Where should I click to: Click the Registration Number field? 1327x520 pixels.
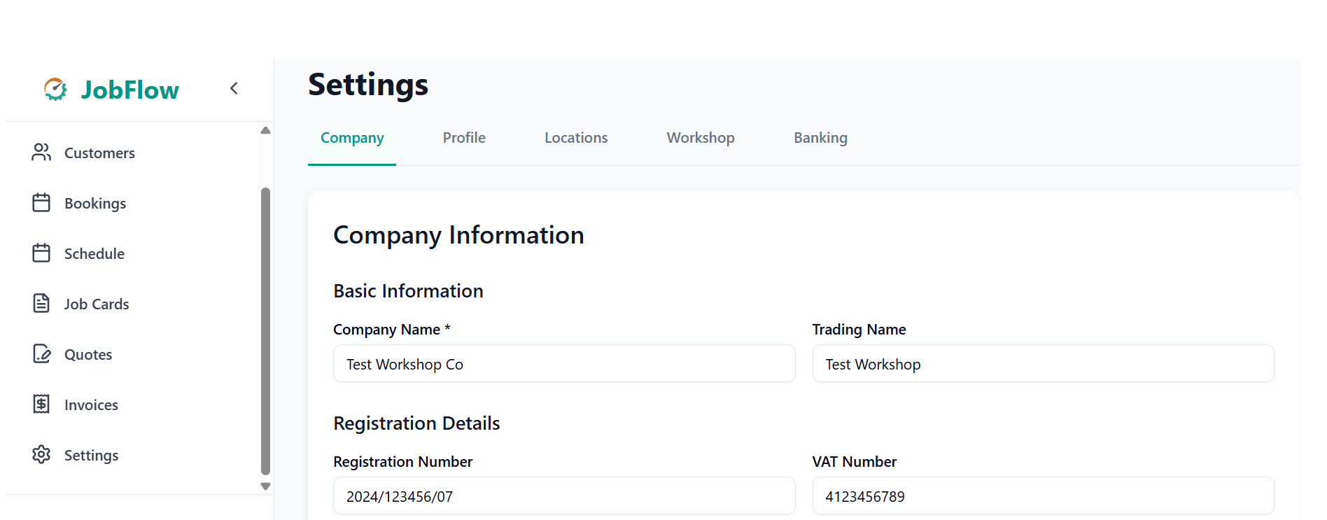tap(564, 496)
